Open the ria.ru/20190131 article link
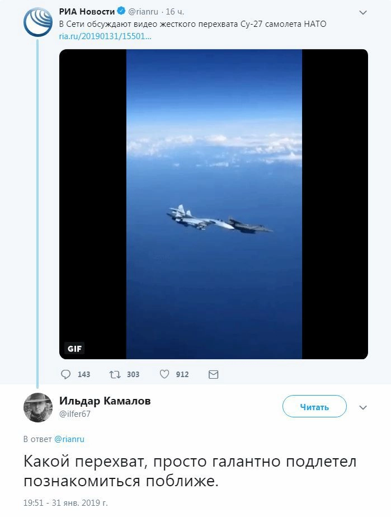The width and height of the screenshot is (391, 517). [x=105, y=36]
